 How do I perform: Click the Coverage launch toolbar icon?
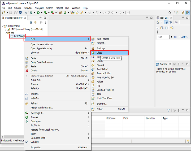pyautogui.click(x=45, y=12)
